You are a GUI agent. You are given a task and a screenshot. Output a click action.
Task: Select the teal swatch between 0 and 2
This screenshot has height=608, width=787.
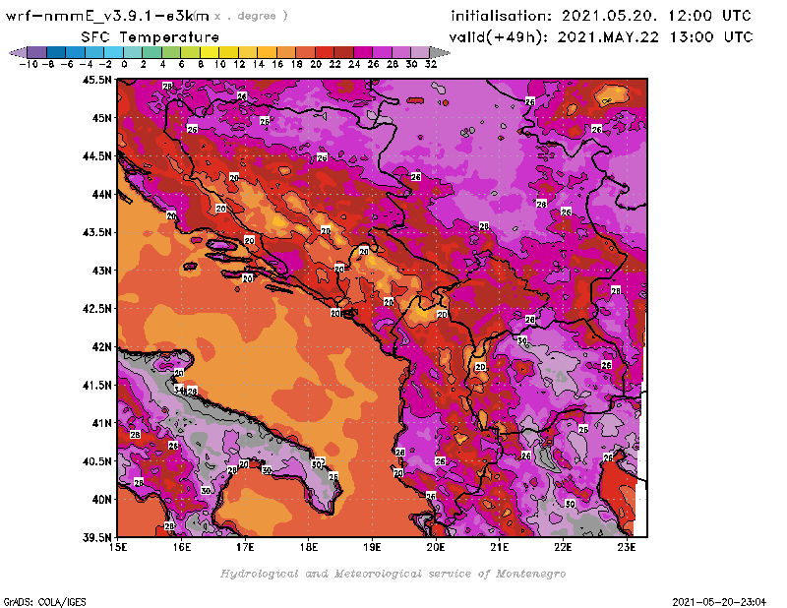point(133,52)
